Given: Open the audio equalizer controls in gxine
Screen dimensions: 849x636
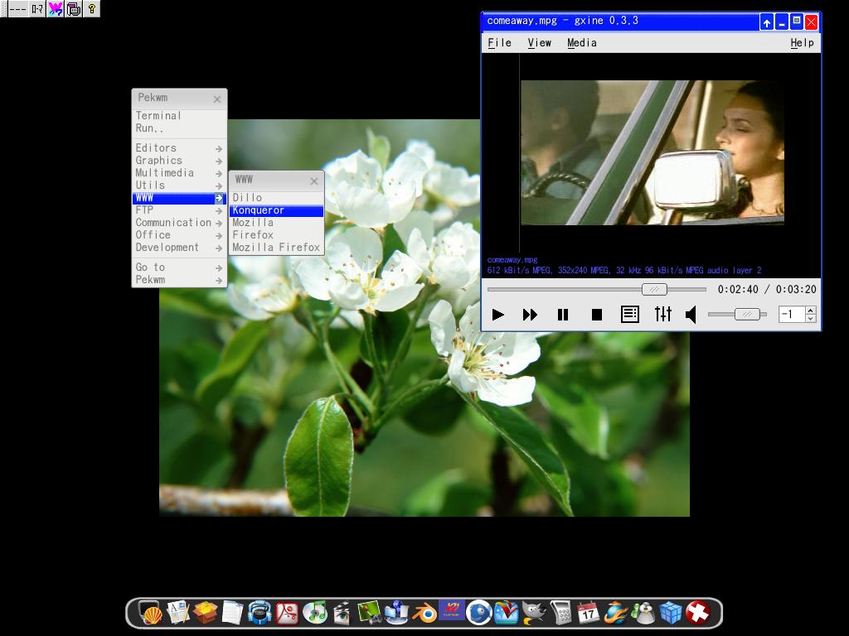Looking at the screenshot, I should (x=662, y=314).
